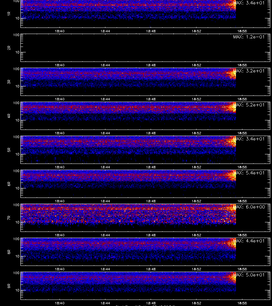This screenshot has width=272, height=306.
Task: Click the MAX: 1.2e-01 annotation
Action: click(x=249, y=37)
